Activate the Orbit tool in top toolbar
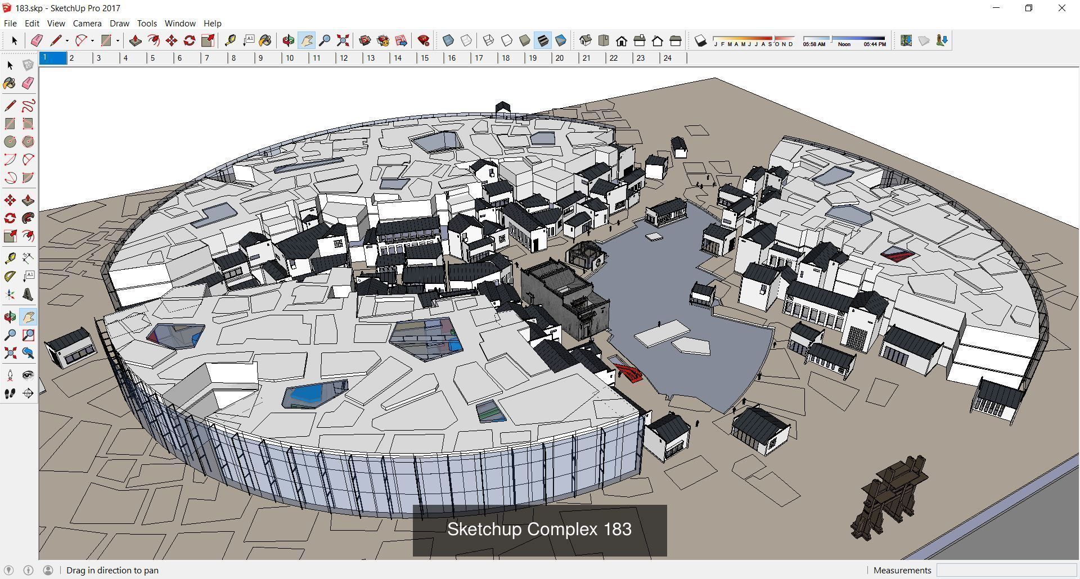1080x579 pixels. [288, 40]
